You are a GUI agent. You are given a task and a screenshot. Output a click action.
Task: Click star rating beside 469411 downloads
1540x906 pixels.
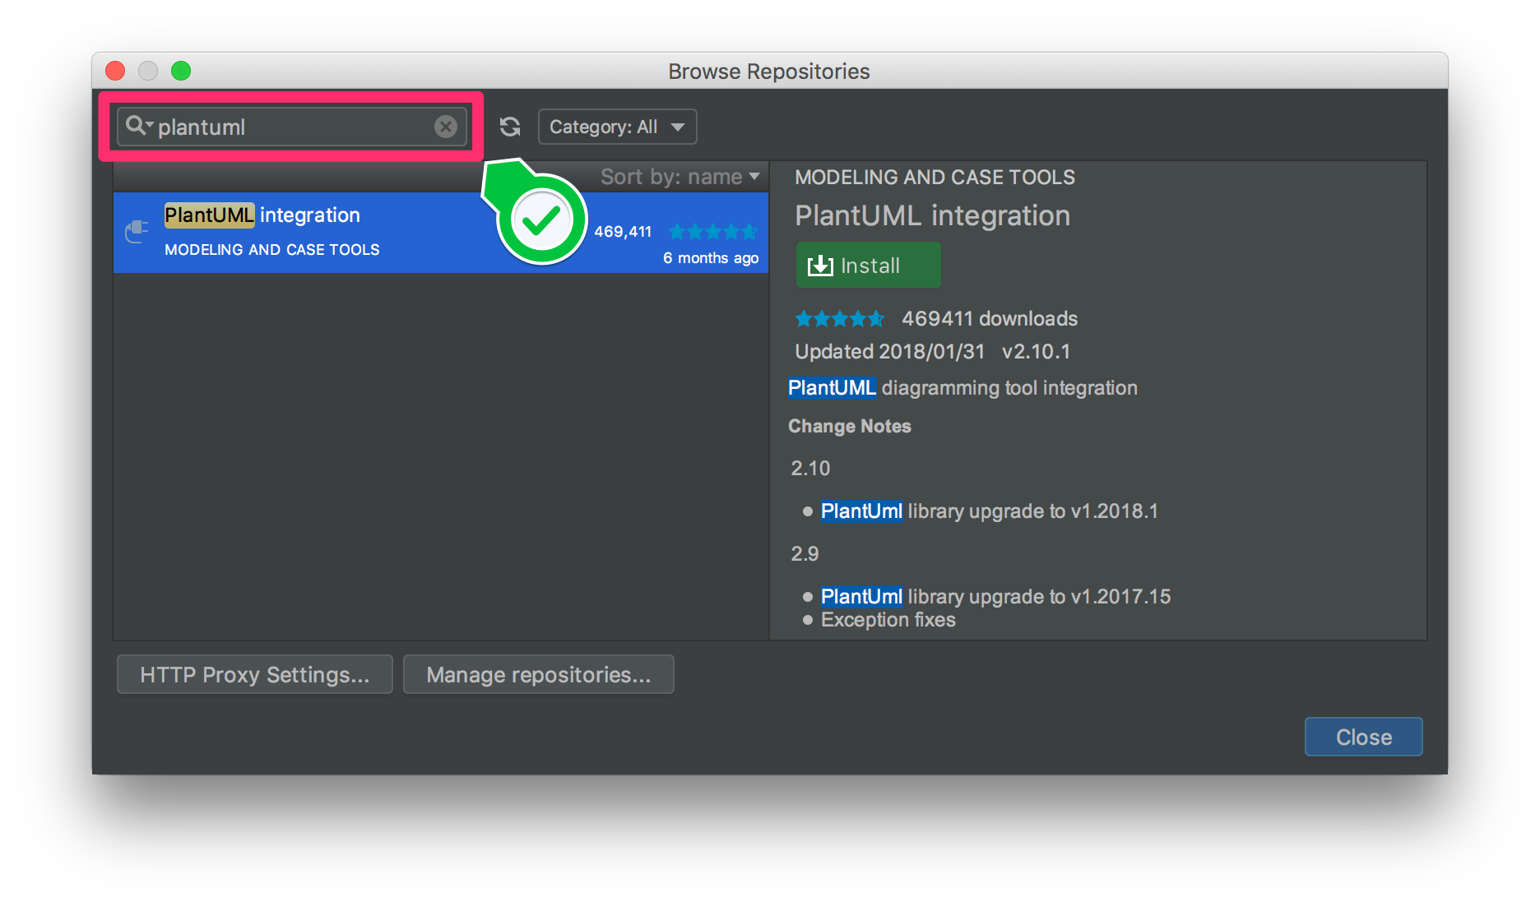tap(840, 318)
